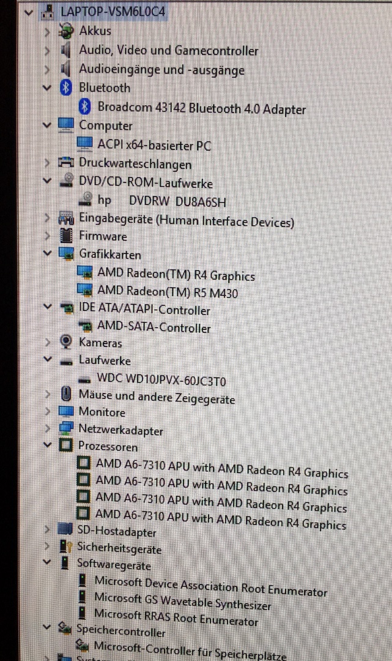Collapse the Grafikkarten category
The image size is (392, 661).
pyautogui.click(x=47, y=253)
